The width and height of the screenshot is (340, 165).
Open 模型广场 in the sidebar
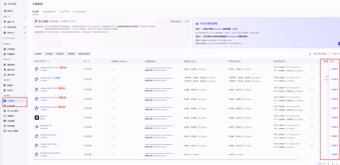pyautogui.click(x=11, y=22)
